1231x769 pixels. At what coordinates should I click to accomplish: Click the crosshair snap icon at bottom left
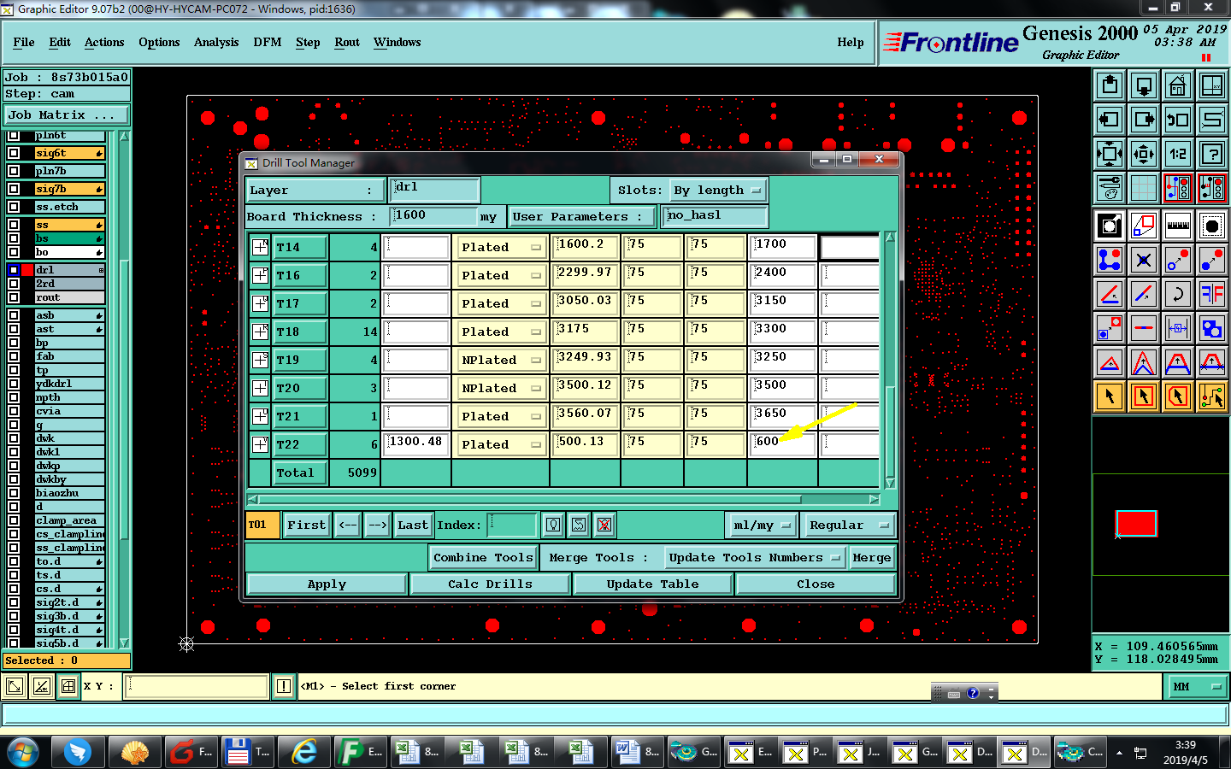68,686
